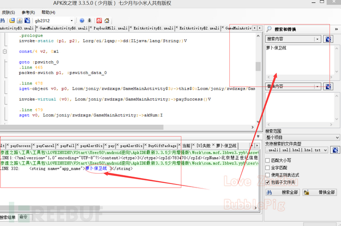Click blue icon next to 替换内容 dropdown
The height and width of the screenshot is (226, 341).
click(x=328, y=86)
